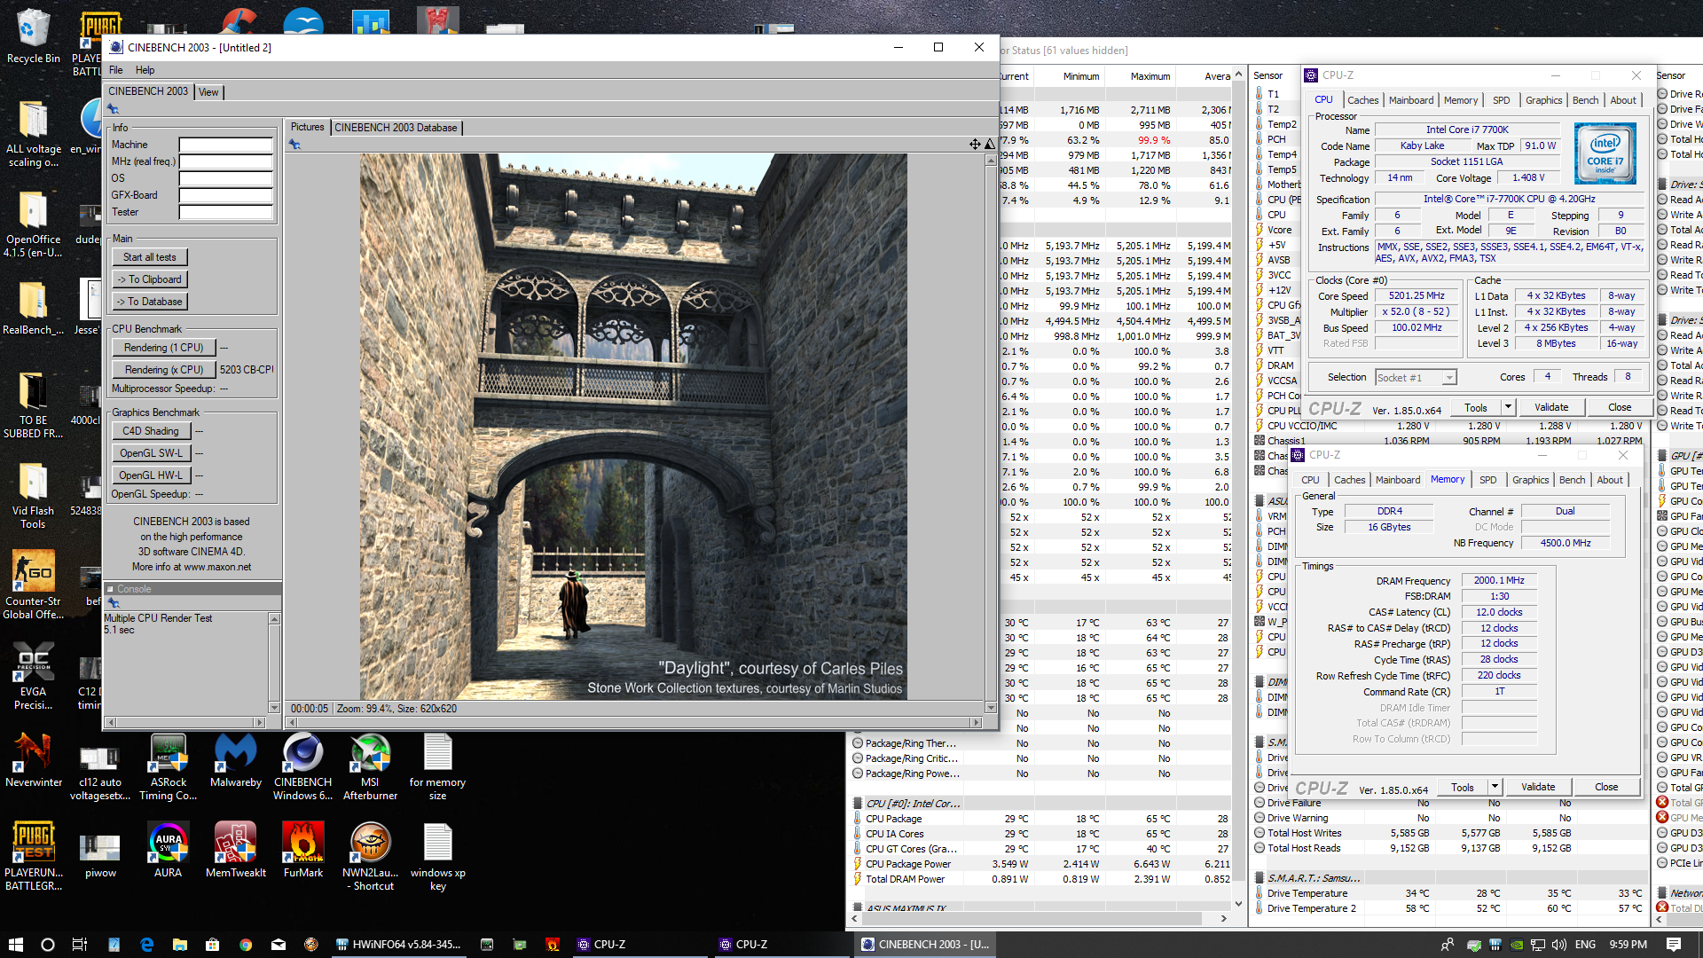The image size is (1703, 958).
Task: Run the Rendering (x CPU) benchmark
Action: (x=164, y=370)
